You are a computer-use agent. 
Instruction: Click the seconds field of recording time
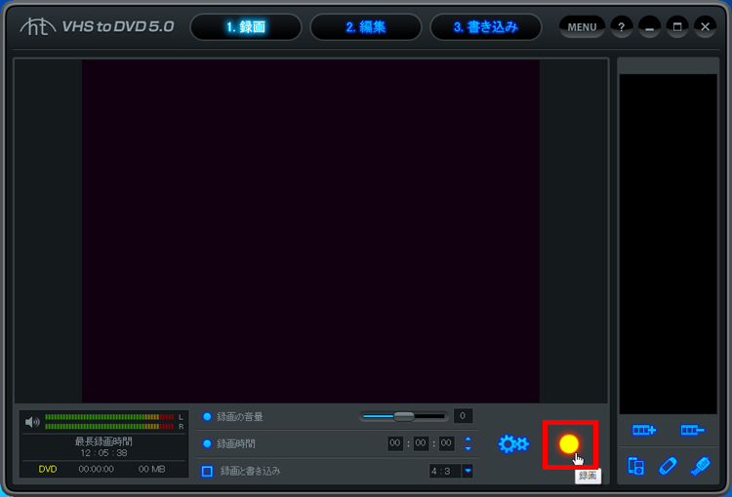click(x=446, y=443)
